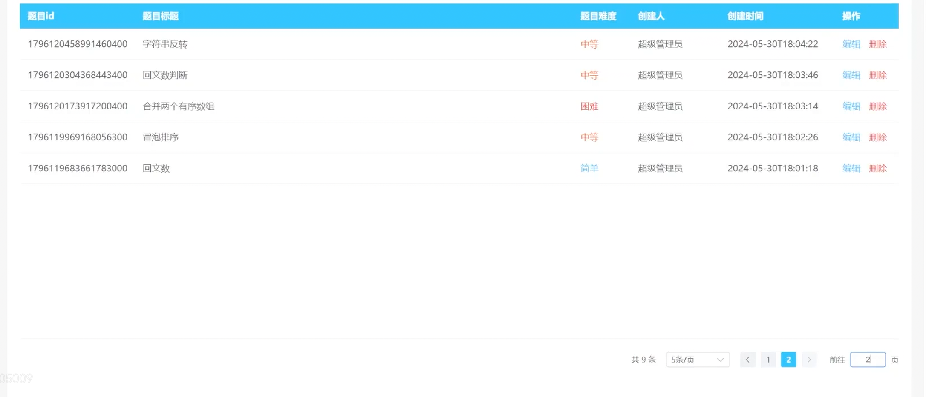Open the 5条/页 page size dropdown
926x397 pixels.
[697, 360]
